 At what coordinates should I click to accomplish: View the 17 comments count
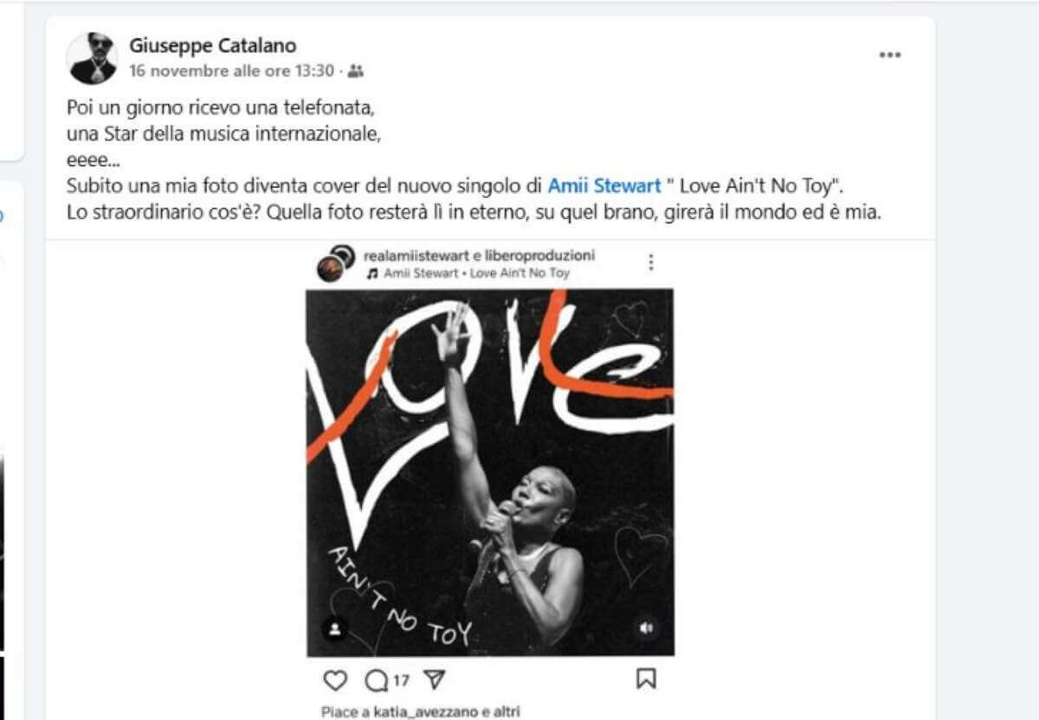tap(400, 680)
